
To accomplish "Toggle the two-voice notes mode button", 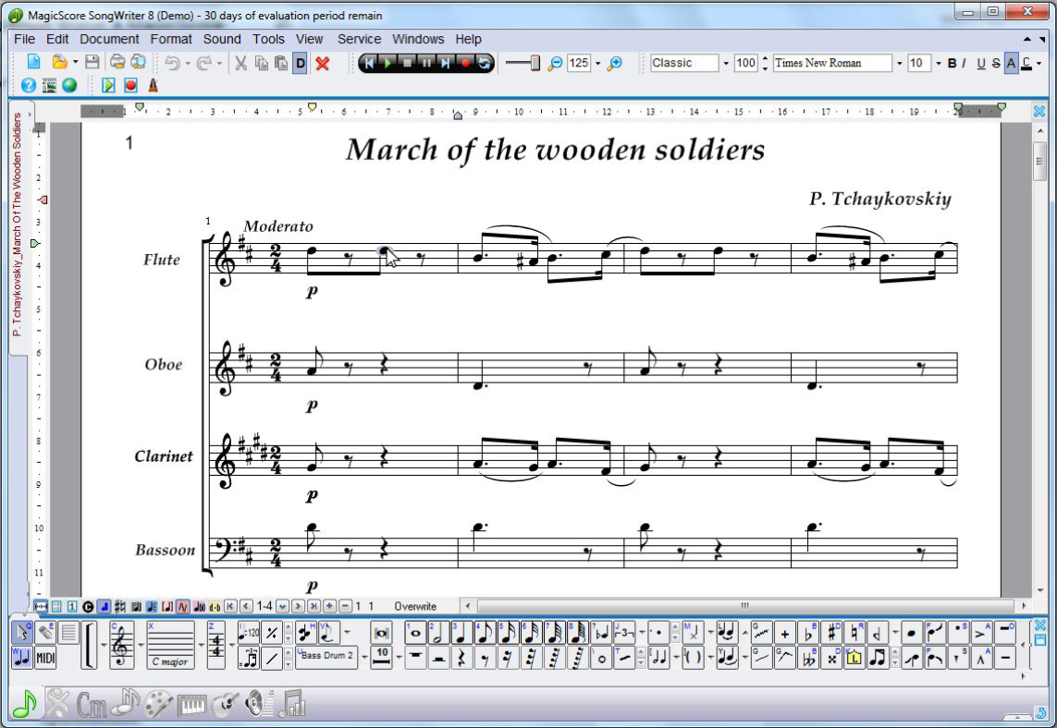I will tap(21, 657).
